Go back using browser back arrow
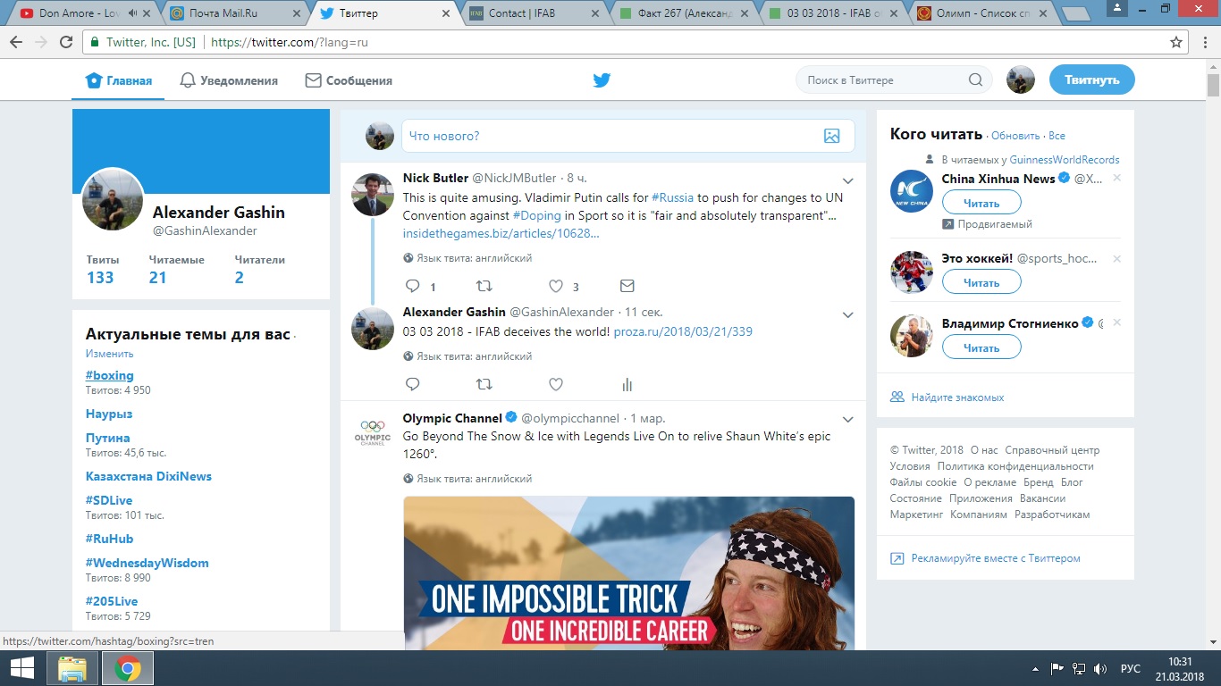This screenshot has width=1221, height=686. (x=16, y=42)
